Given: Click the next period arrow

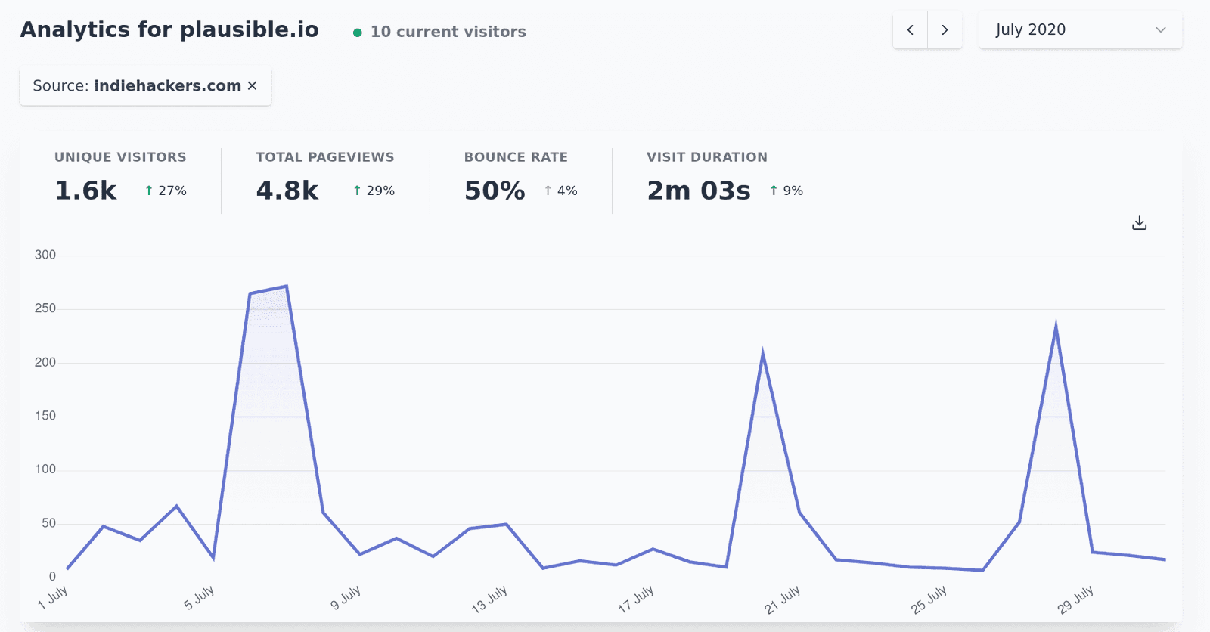Looking at the screenshot, I should tap(945, 29).
